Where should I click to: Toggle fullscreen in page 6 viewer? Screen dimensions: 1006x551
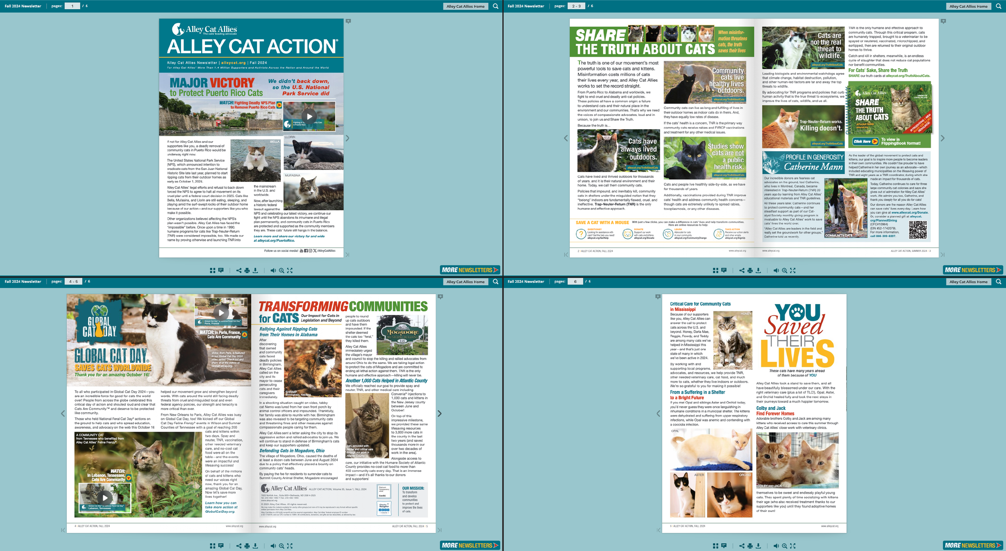tap(793, 546)
